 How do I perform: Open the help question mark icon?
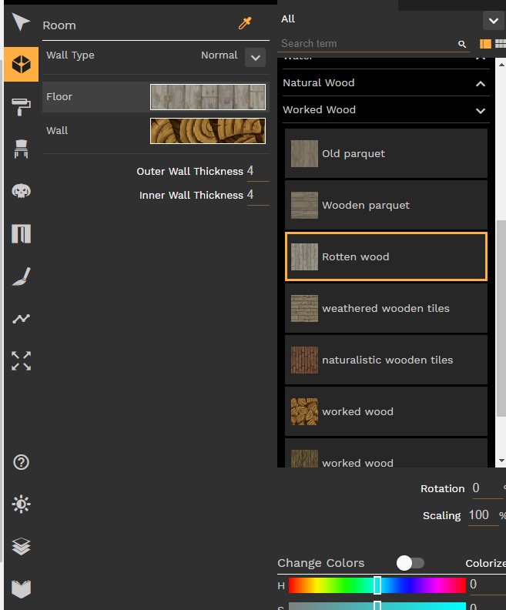pos(21,462)
